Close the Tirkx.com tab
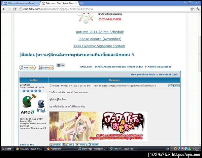This screenshot has width=202, height=158. pos(76,3)
